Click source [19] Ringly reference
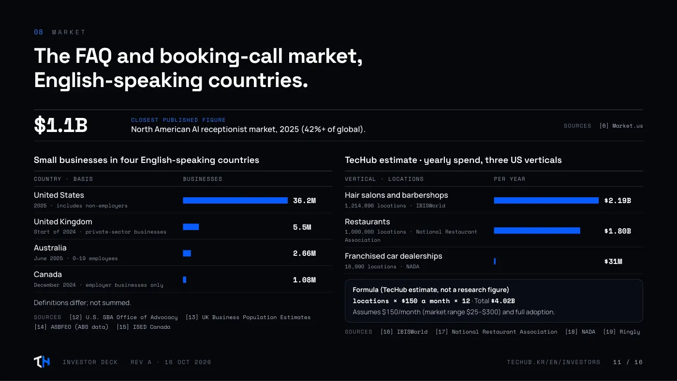This screenshot has height=381, width=677. pyautogui.click(x=621, y=332)
